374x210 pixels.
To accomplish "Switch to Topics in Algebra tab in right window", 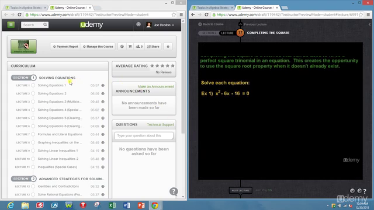I will tap(213, 8).
